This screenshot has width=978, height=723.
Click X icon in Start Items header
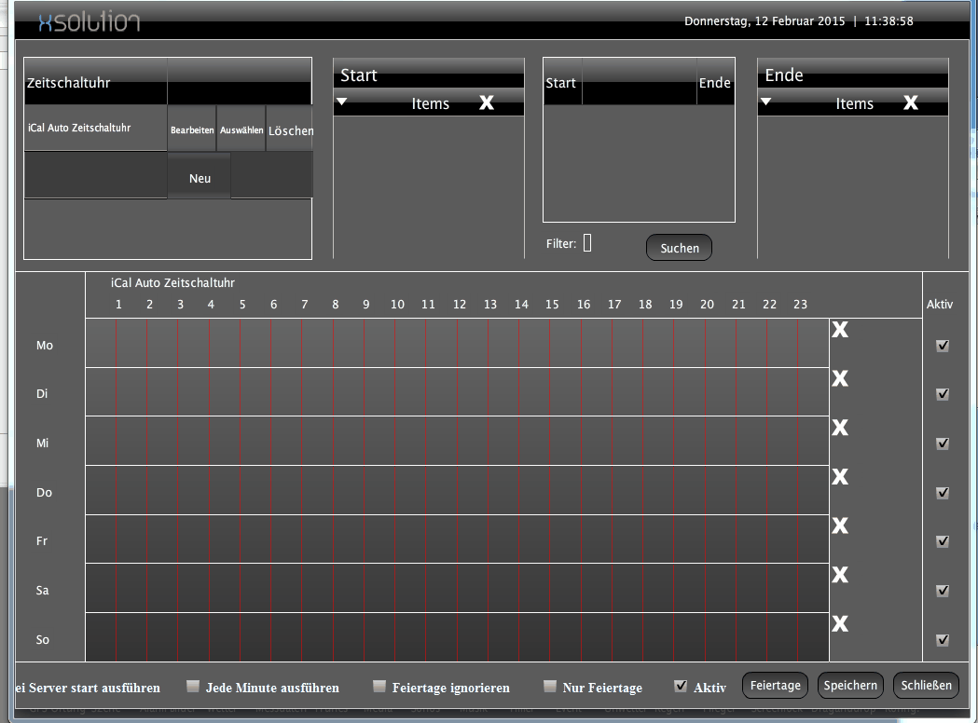[487, 102]
